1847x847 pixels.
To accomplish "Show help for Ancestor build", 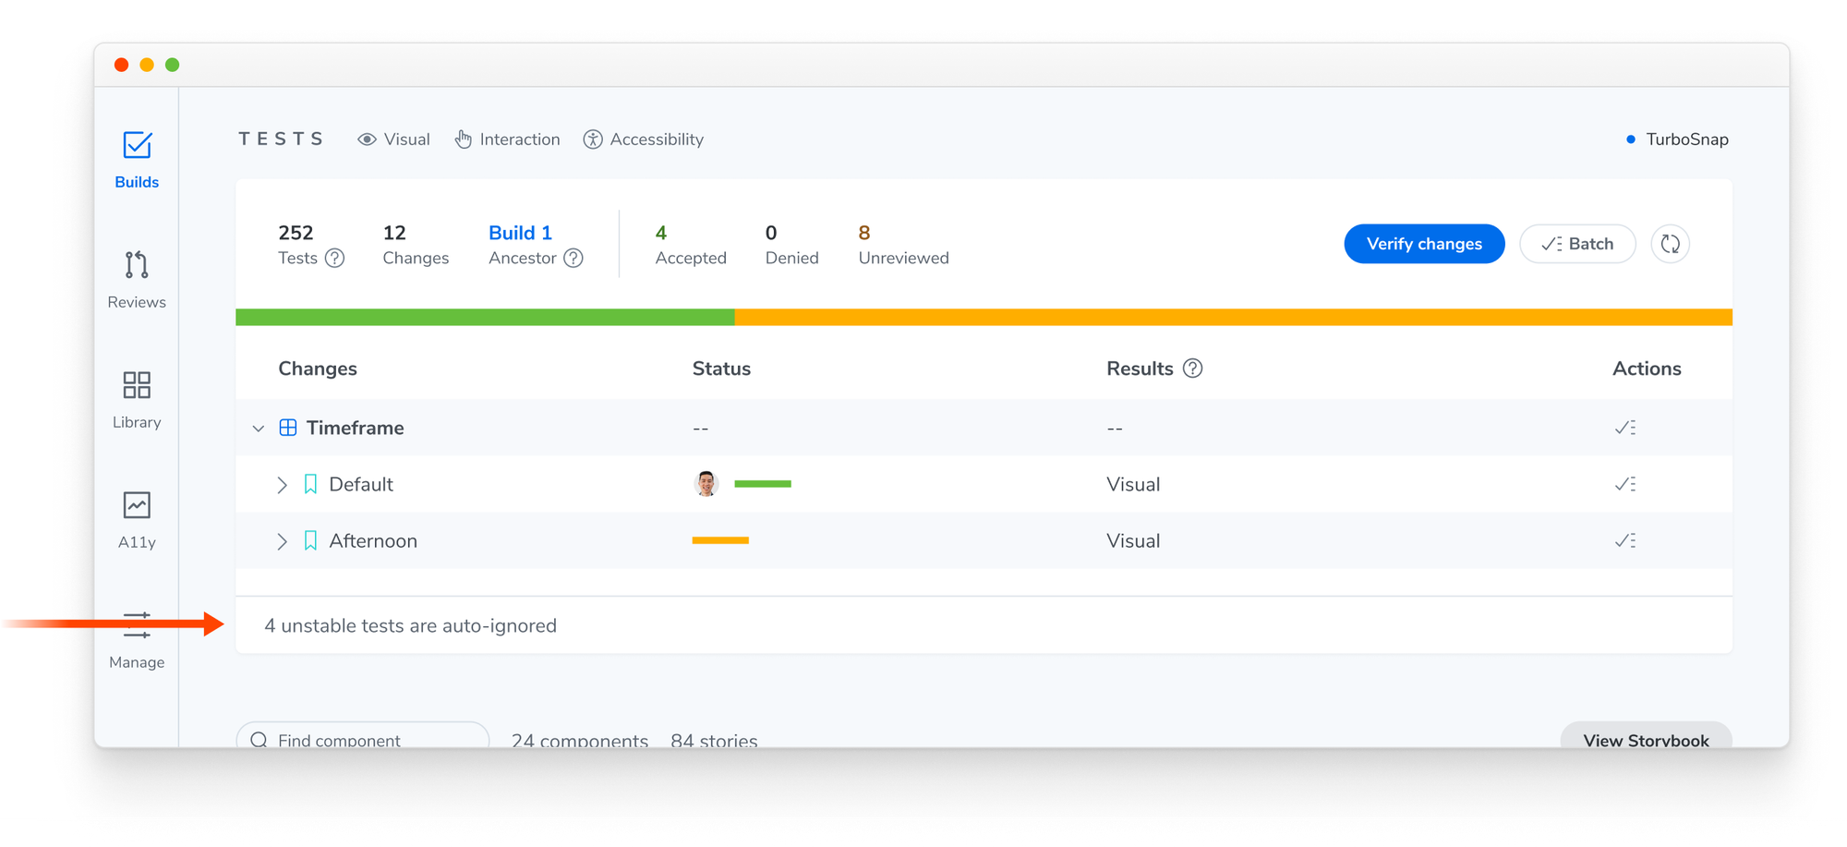I will point(573,259).
